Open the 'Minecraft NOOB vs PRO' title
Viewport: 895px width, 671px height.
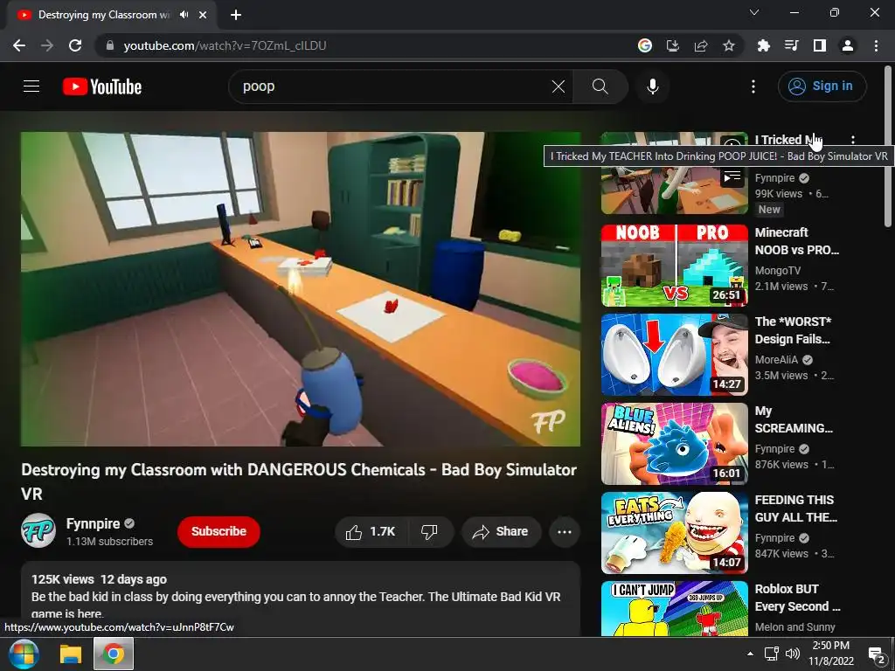click(797, 241)
